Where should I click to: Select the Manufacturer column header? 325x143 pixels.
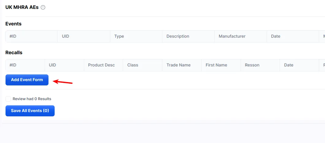[x=232, y=36]
